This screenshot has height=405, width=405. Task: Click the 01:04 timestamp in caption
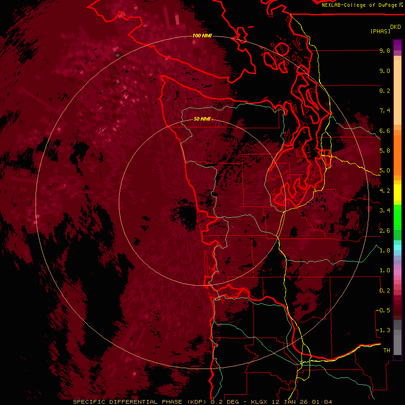(322, 402)
